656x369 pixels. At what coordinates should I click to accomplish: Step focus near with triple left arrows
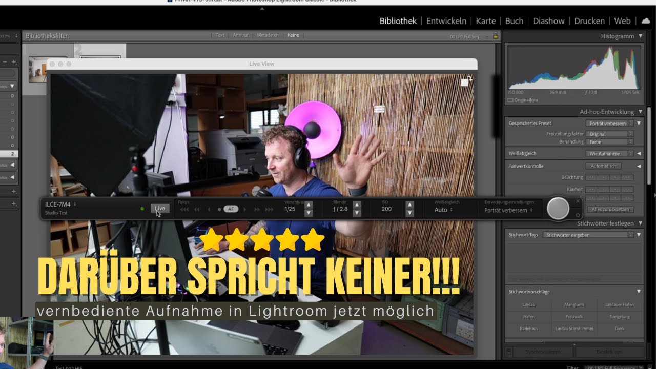click(184, 209)
